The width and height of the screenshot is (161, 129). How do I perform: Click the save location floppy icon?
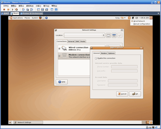pyautogui.click(x=108, y=35)
